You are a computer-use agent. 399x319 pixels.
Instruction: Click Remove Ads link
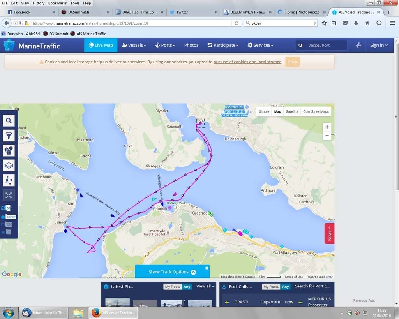coord(364,300)
